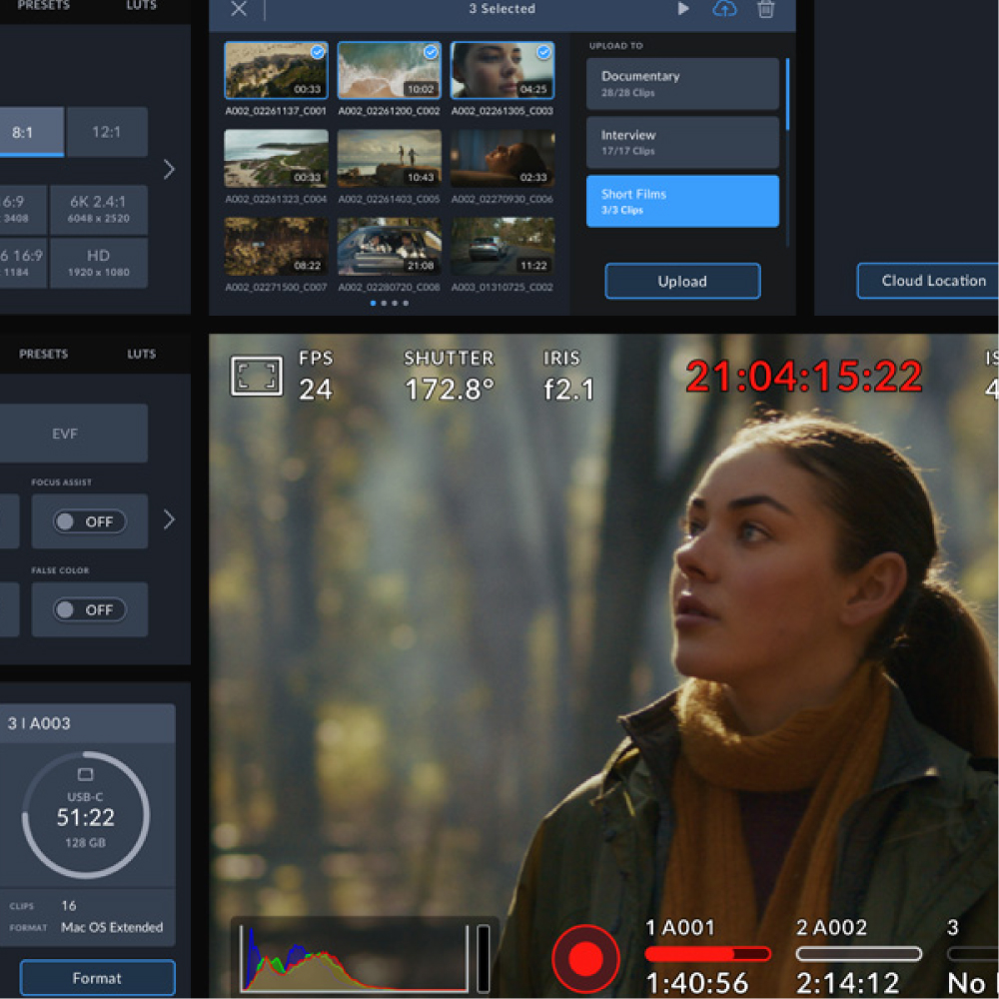This screenshot has height=999, width=999.
Task: Click the chevron next to Focus Assist
Action: 169,519
